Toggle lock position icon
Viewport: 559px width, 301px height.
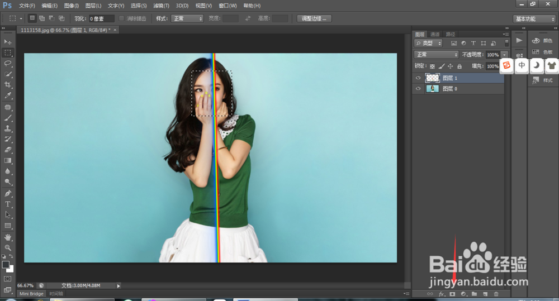pos(450,66)
